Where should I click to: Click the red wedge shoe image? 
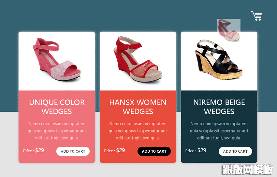[138, 59]
